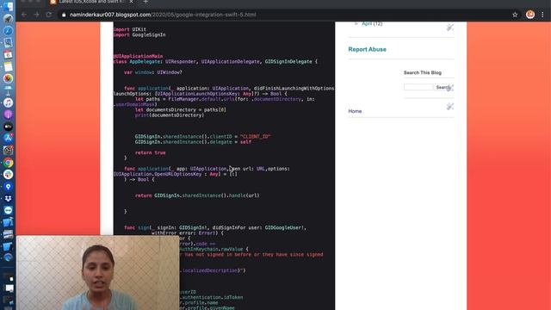551x310 pixels.
Task: Click the Search This Blog heading
Action: click(423, 72)
